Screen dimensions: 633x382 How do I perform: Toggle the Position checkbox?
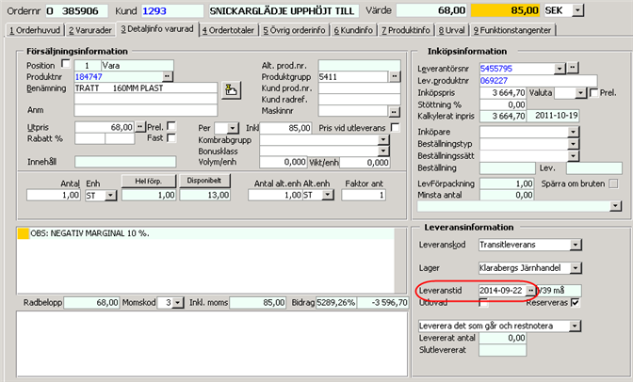pos(65,64)
